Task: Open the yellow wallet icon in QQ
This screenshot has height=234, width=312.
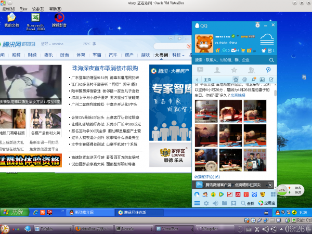Action: click(249, 50)
